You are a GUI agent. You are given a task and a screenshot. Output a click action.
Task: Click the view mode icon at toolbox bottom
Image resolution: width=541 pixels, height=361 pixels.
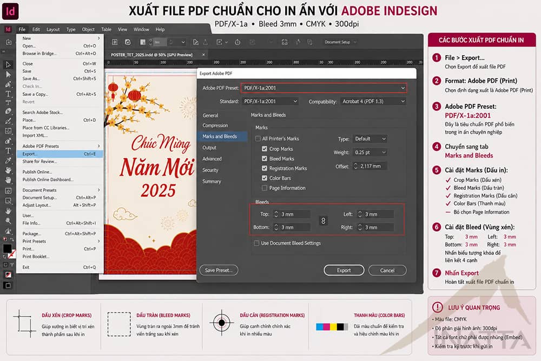pos(8,285)
